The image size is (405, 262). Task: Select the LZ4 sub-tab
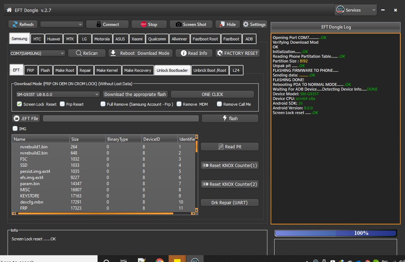click(x=236, y=70)
